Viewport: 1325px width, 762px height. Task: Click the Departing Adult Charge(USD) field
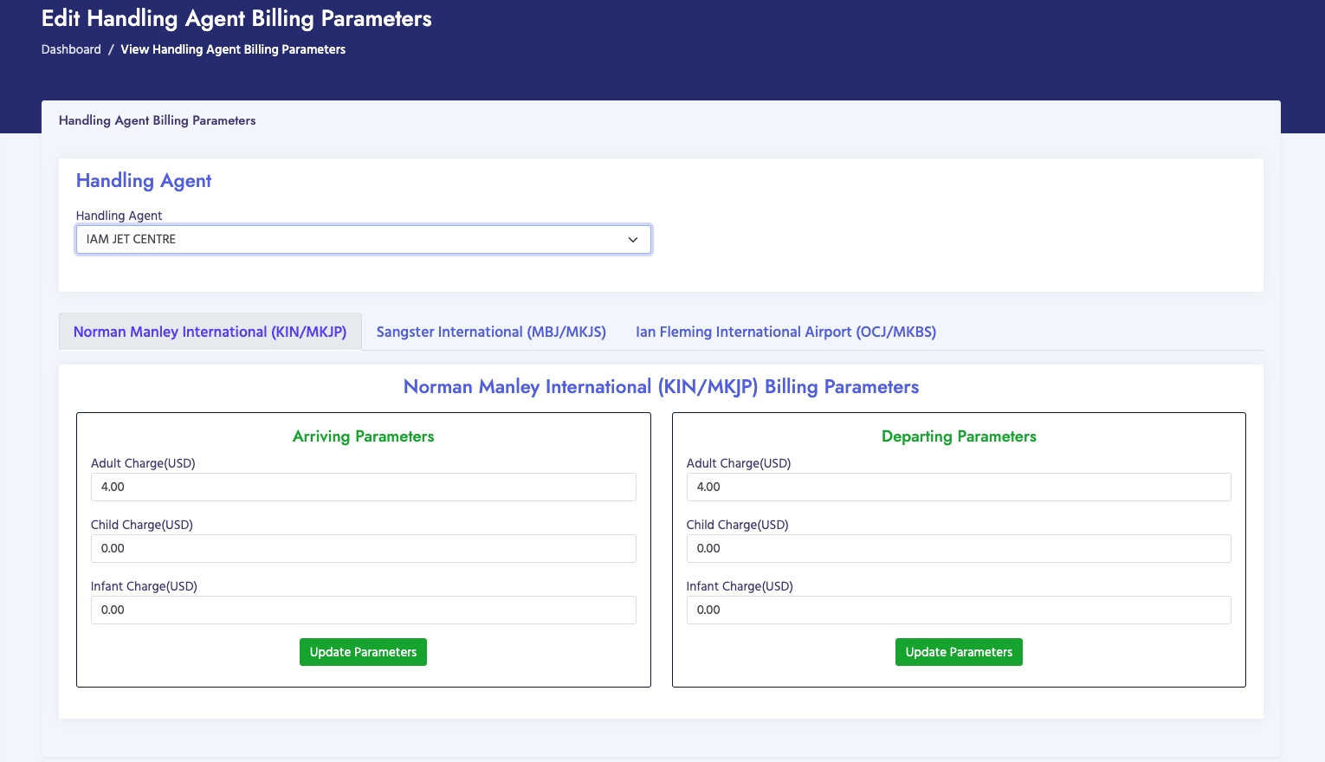(959, 487)
